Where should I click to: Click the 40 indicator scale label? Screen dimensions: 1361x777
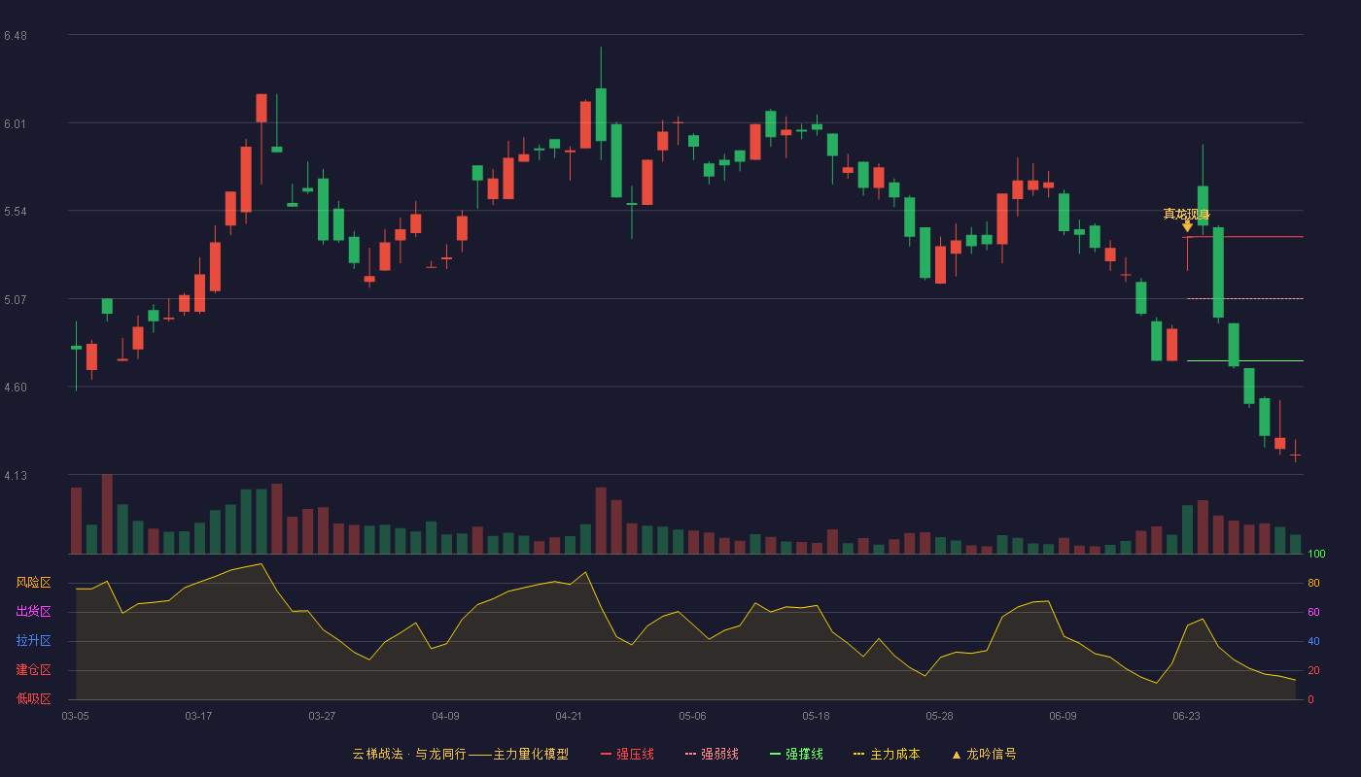click(1313, 642)
